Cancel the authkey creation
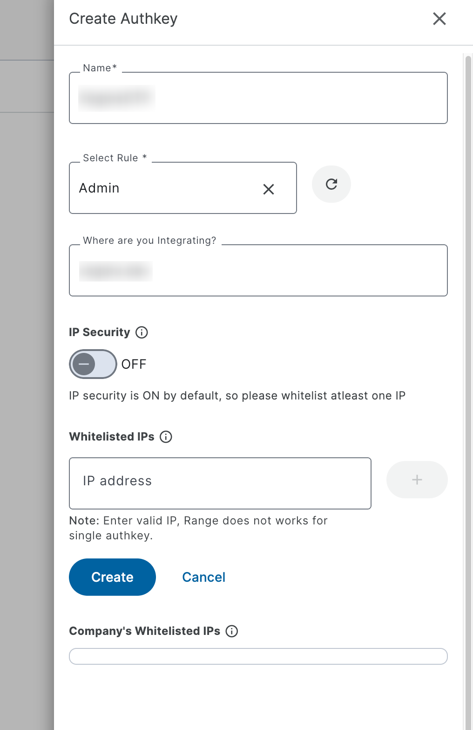The width and height of the screenshot is (473, 730). (x=203, y=577)
